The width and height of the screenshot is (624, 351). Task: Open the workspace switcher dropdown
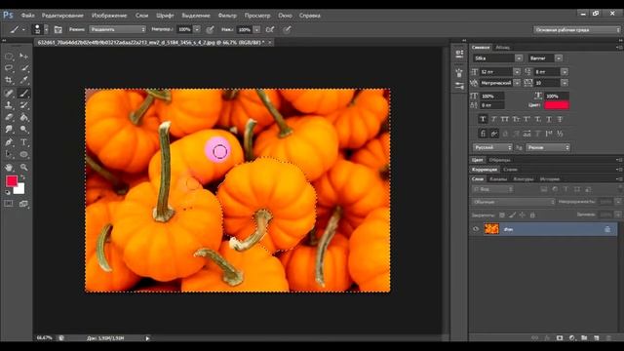coord(576,30)
